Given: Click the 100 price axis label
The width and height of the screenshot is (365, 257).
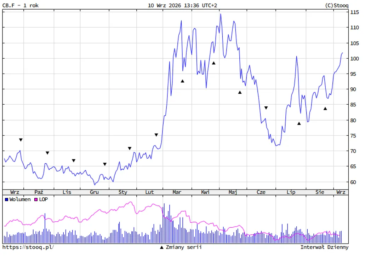Looking at the screenshot, I should point(354,59).
